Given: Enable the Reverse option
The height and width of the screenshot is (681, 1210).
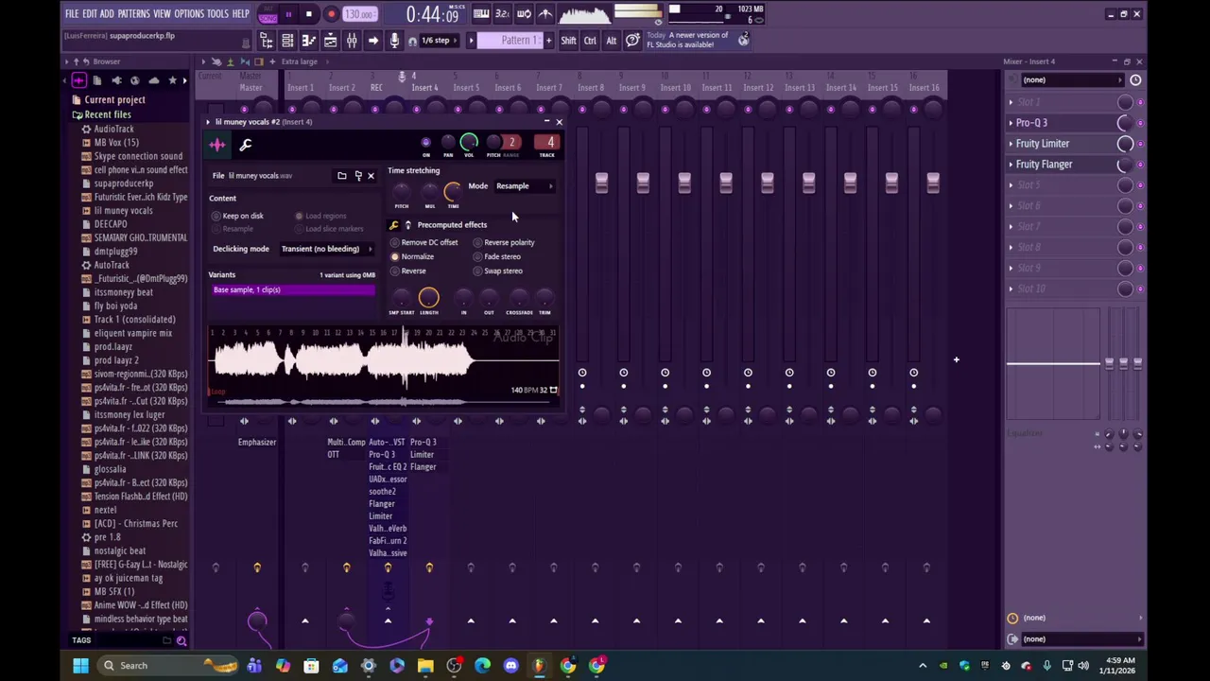Looking at the screenshot, I should 408,271.
